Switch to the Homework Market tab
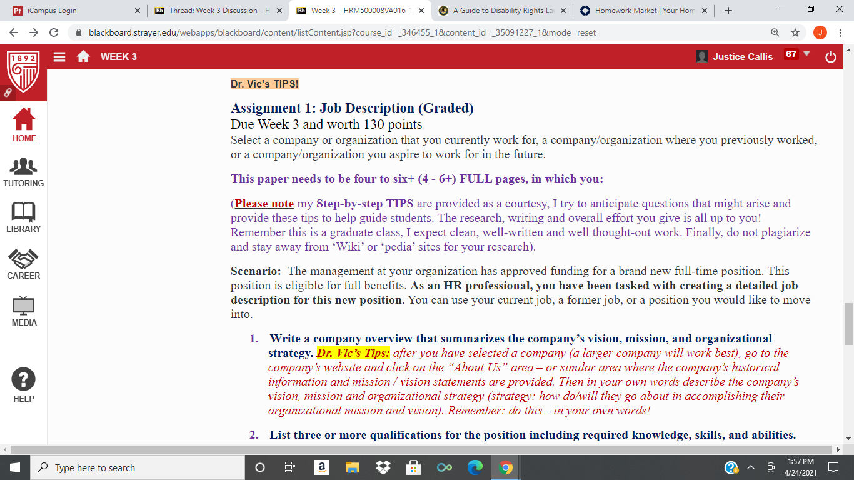 pos(644,11)
